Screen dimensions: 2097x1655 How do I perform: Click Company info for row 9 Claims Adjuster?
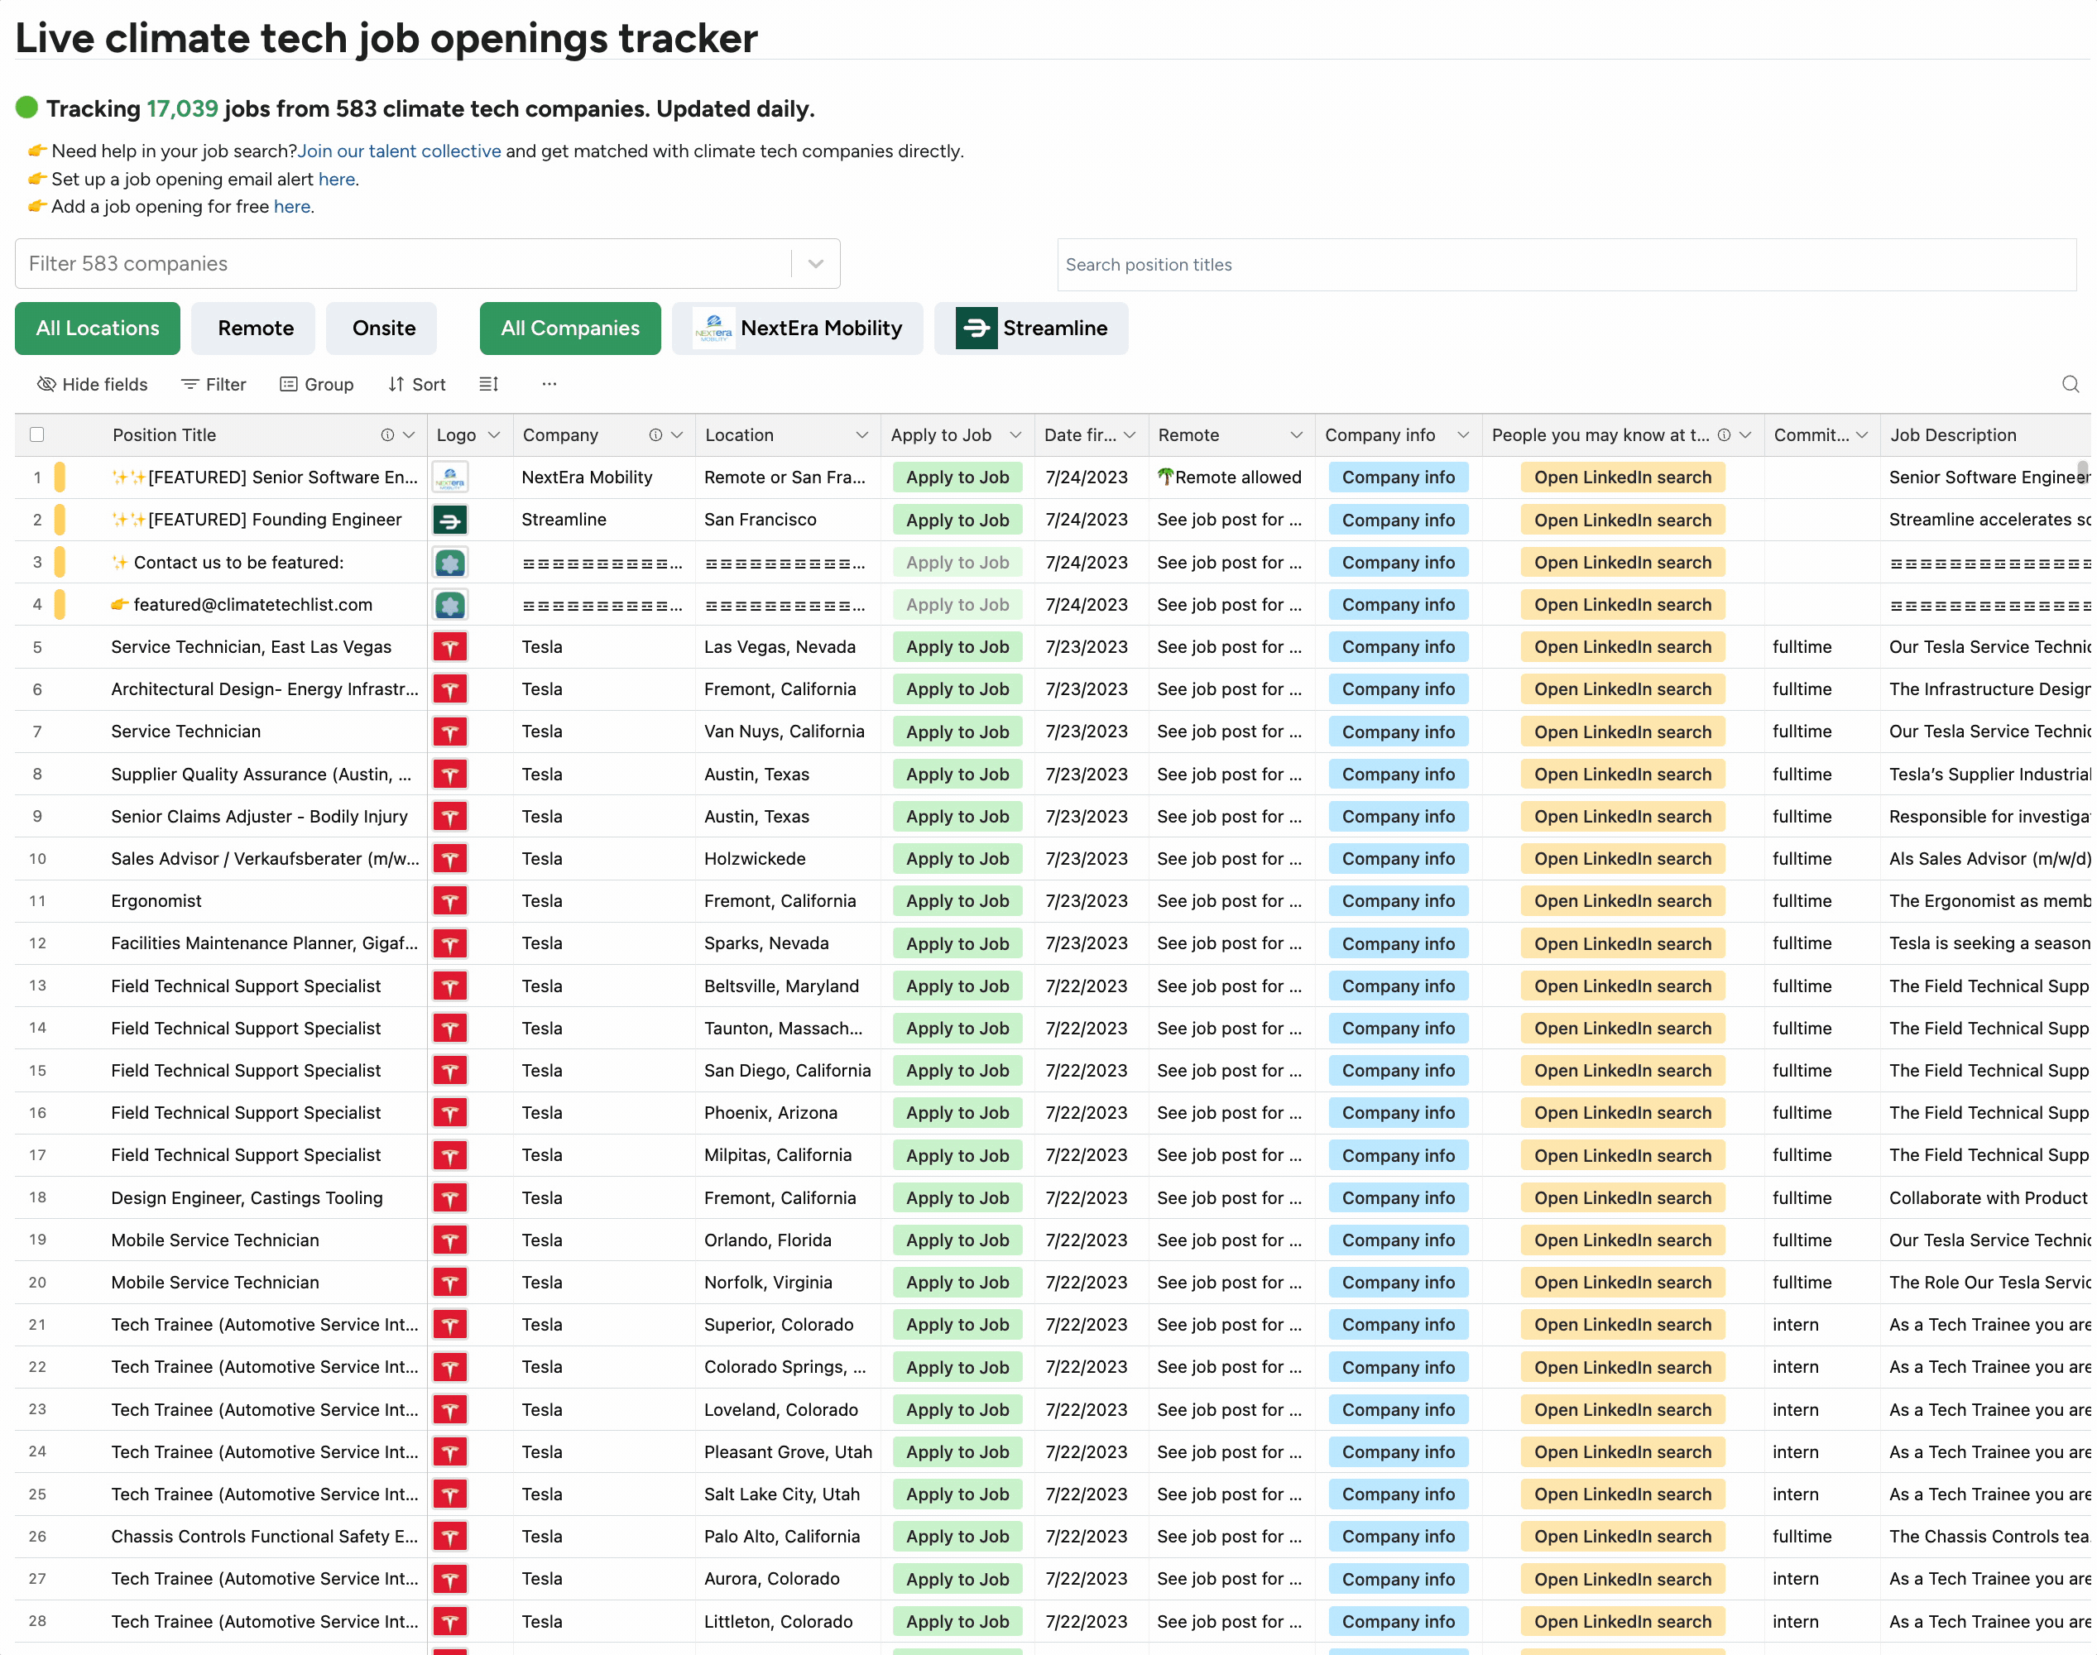(1399, 817)
